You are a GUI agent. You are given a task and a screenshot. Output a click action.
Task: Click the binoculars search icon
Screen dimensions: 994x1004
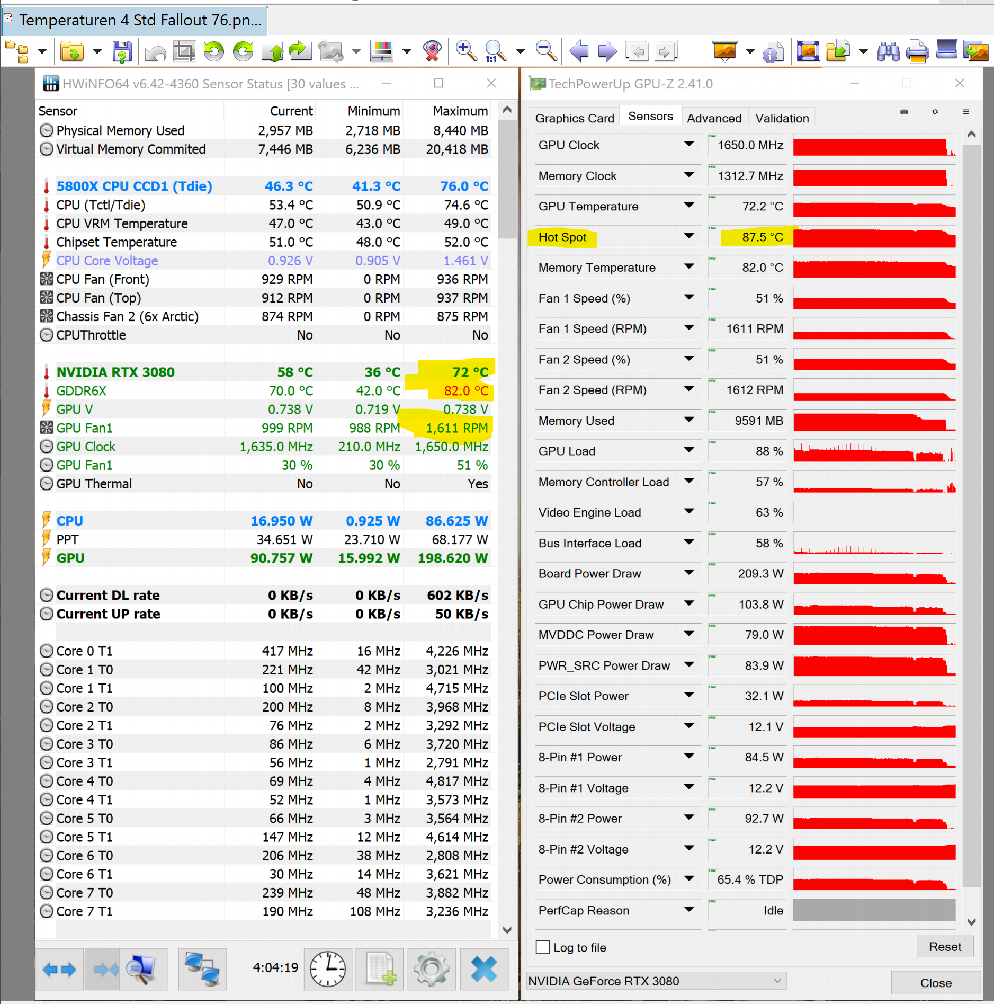(888, 52)
